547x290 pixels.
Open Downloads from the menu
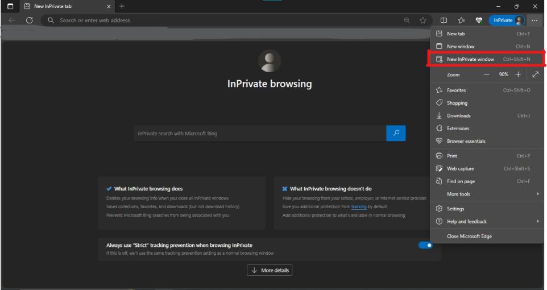[487, 115]
